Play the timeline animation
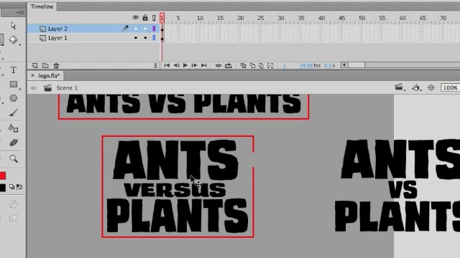 pyautogui.click(x=185, y=65)
